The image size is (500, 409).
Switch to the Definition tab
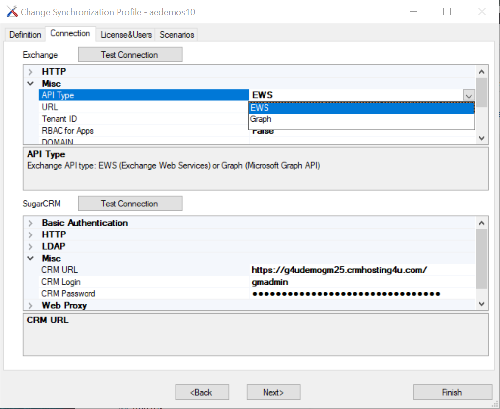(x=25, y=35)
